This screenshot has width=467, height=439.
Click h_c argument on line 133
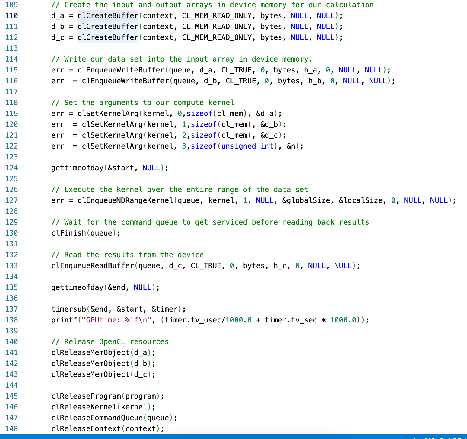[280, 266]
